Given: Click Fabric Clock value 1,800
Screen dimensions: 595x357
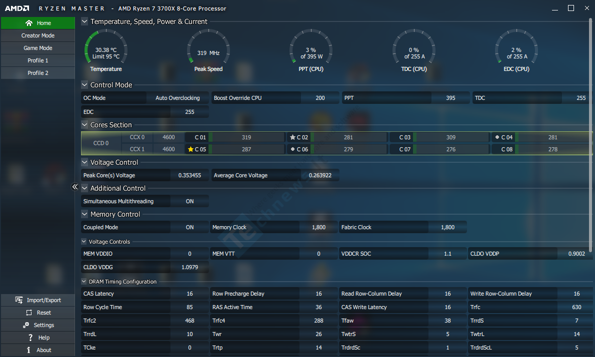Looking at the screenshot, I should [x=448, y=227].
